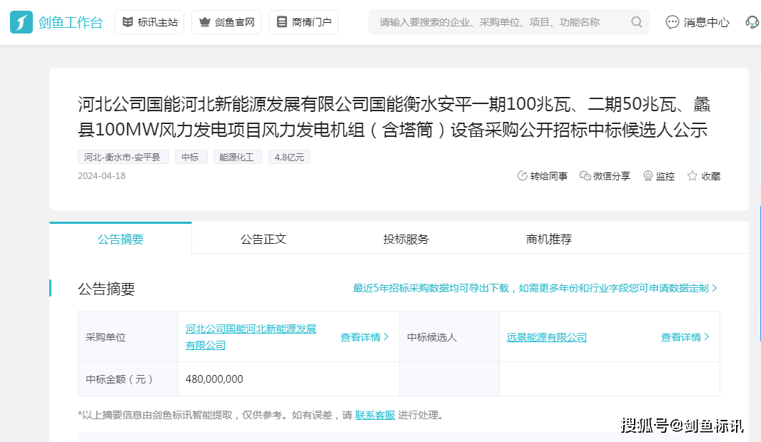Screen dimensions: 761x442
Task: Click the 能源化工 tag
Action: click(x=237, y=157)
